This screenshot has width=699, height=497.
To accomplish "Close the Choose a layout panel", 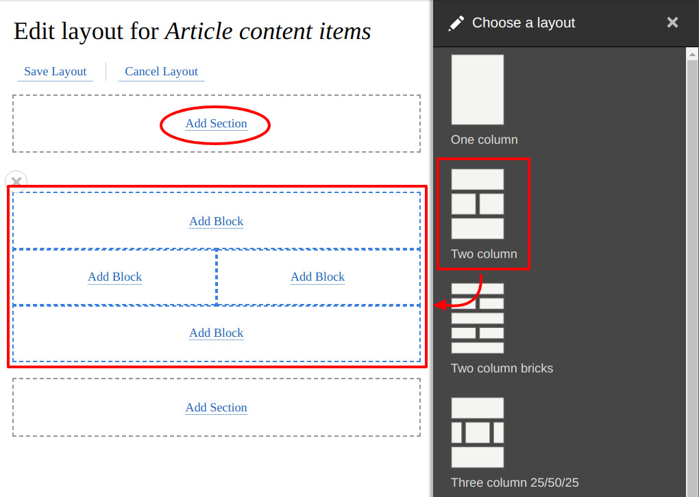I will click(x=672, y=23).
